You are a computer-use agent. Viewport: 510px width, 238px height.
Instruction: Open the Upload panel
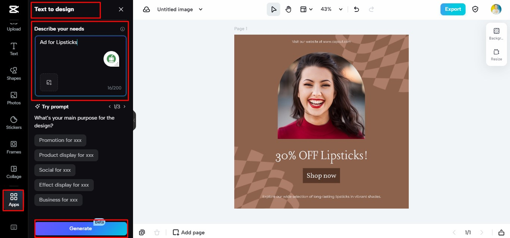[14, 26]
